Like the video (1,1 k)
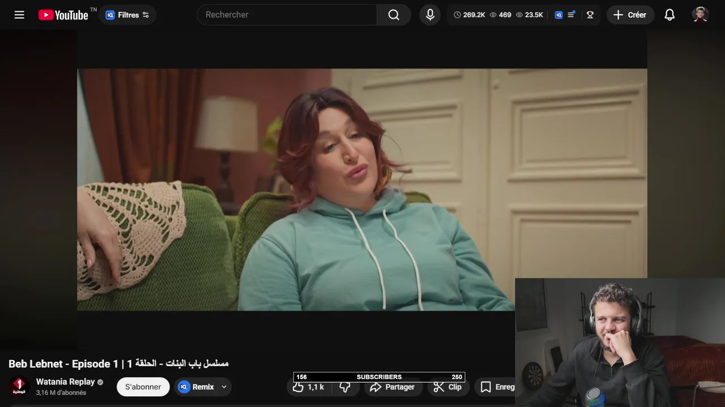This screenshot has height=407, width=725. coord(309,387)
